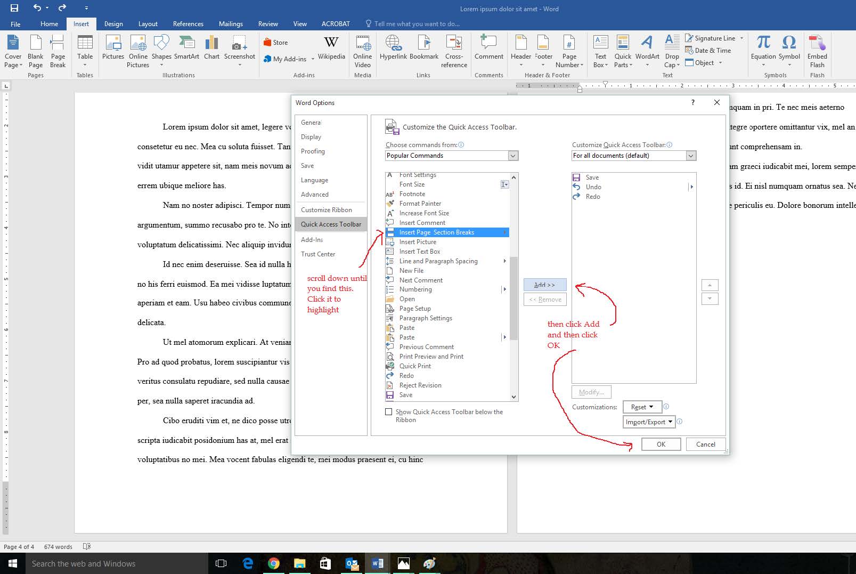856x574 pixels.
Task: Open Chrome from taskbar
Action: (273, 564)
